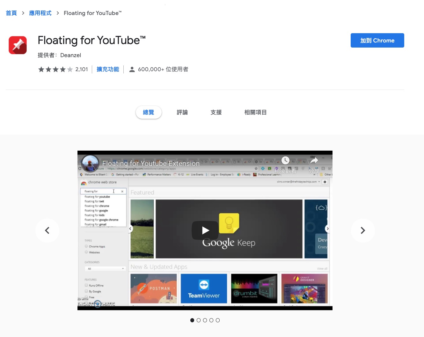Screen dimensions: 424x337
Task: Open the 應用程式 breadcrumb link
Action: 40,13
